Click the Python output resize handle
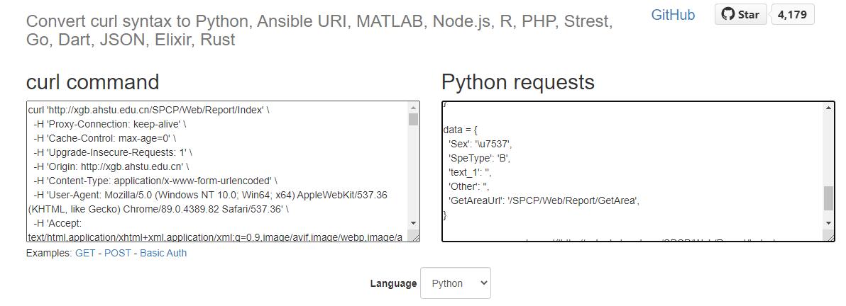Image resolution: width=846 pixels, height=306 pixels. click(x=830, y=238)
